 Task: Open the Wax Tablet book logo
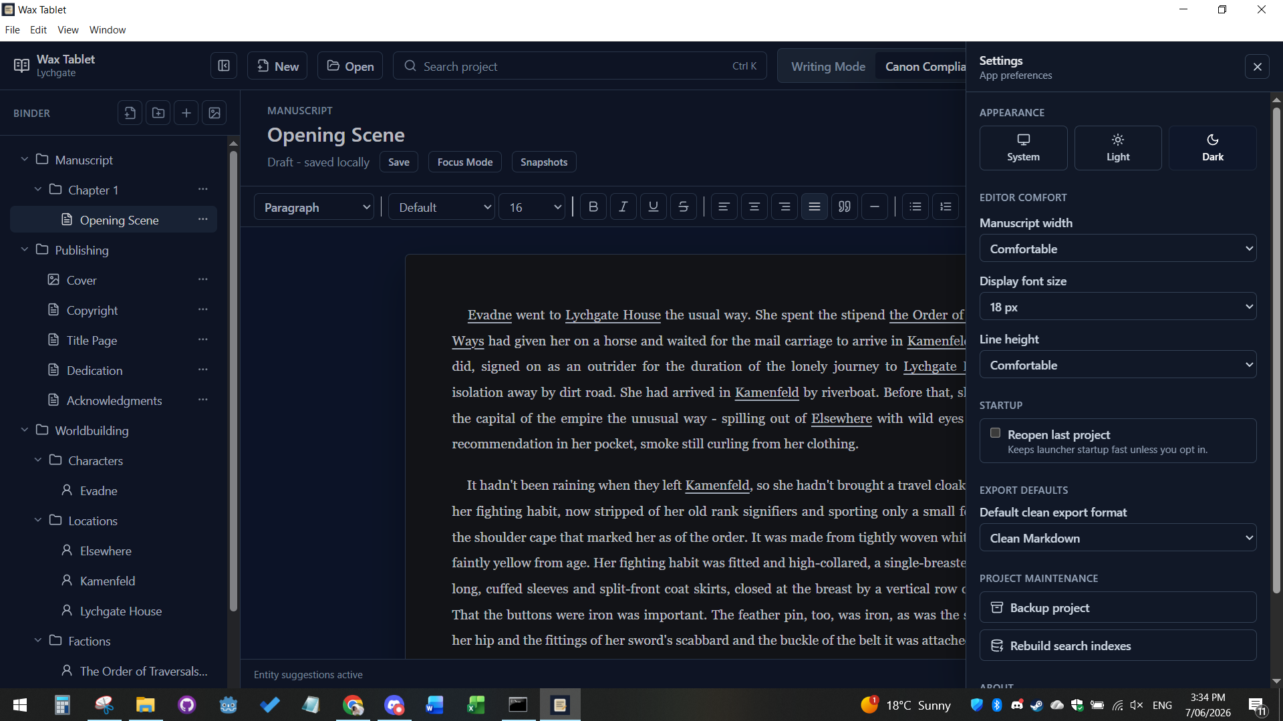pos(21,65)
